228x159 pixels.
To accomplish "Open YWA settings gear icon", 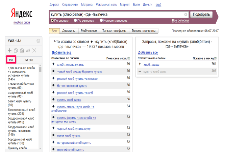I will click(x=38, y=41).
